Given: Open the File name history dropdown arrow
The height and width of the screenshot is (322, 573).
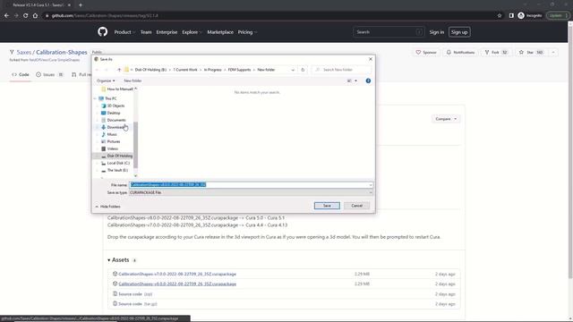Looking at the screenshot, I should (371, 185).
